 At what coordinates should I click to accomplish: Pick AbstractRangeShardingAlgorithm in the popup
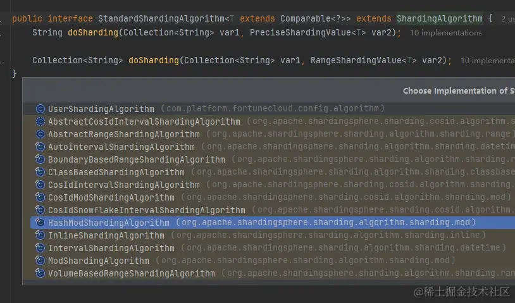tap(269, 134)
